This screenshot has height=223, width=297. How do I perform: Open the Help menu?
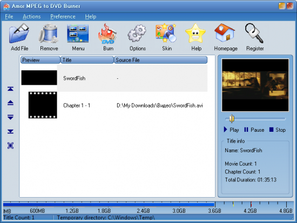91,17
